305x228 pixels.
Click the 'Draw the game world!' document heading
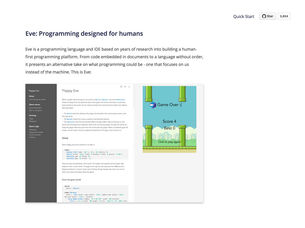click(x=71, y=180)
